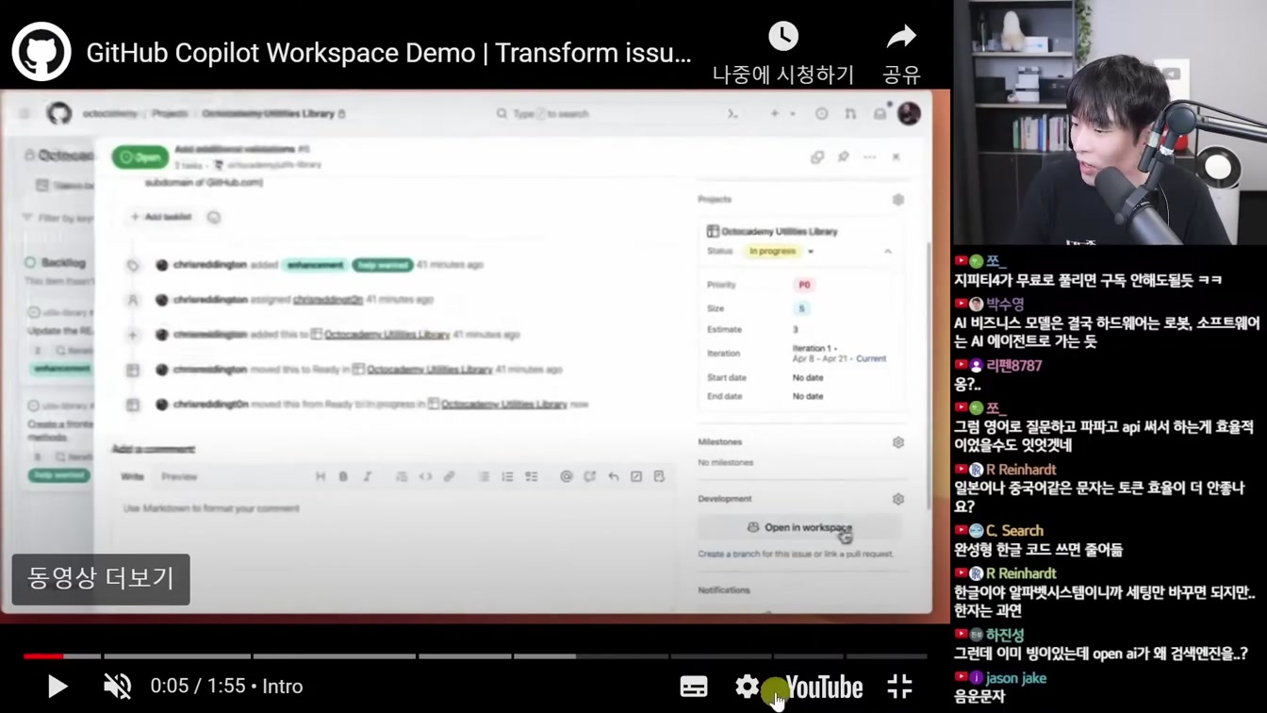Set the Start date No date field
The image size is (1267, 713).
tap(808, 377)
